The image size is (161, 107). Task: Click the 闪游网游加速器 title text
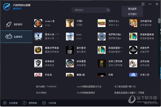click(22, 5)
